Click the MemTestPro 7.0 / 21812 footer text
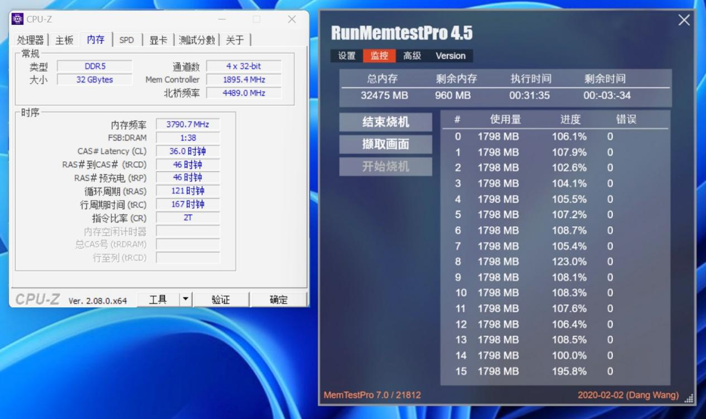This screenshot has height=419, width=706. pyautogui.click(x=372, y=395)
